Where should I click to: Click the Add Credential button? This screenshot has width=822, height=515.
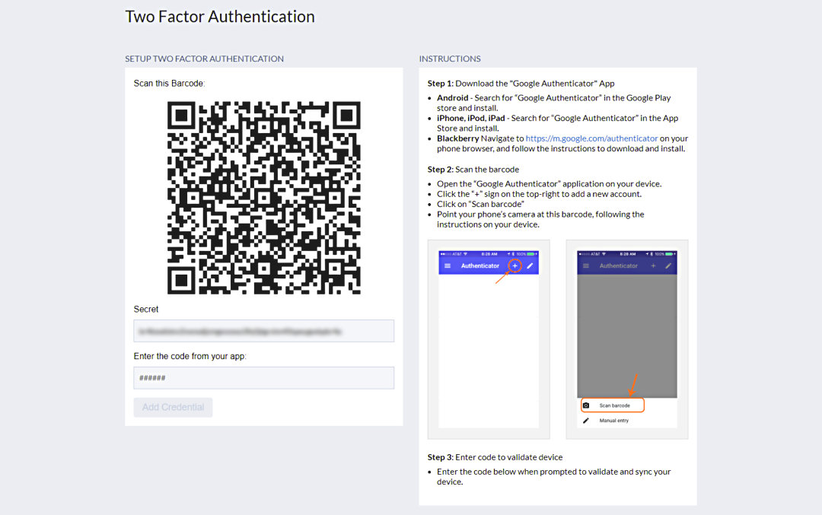pyautogui.click(x=173, y=407)
